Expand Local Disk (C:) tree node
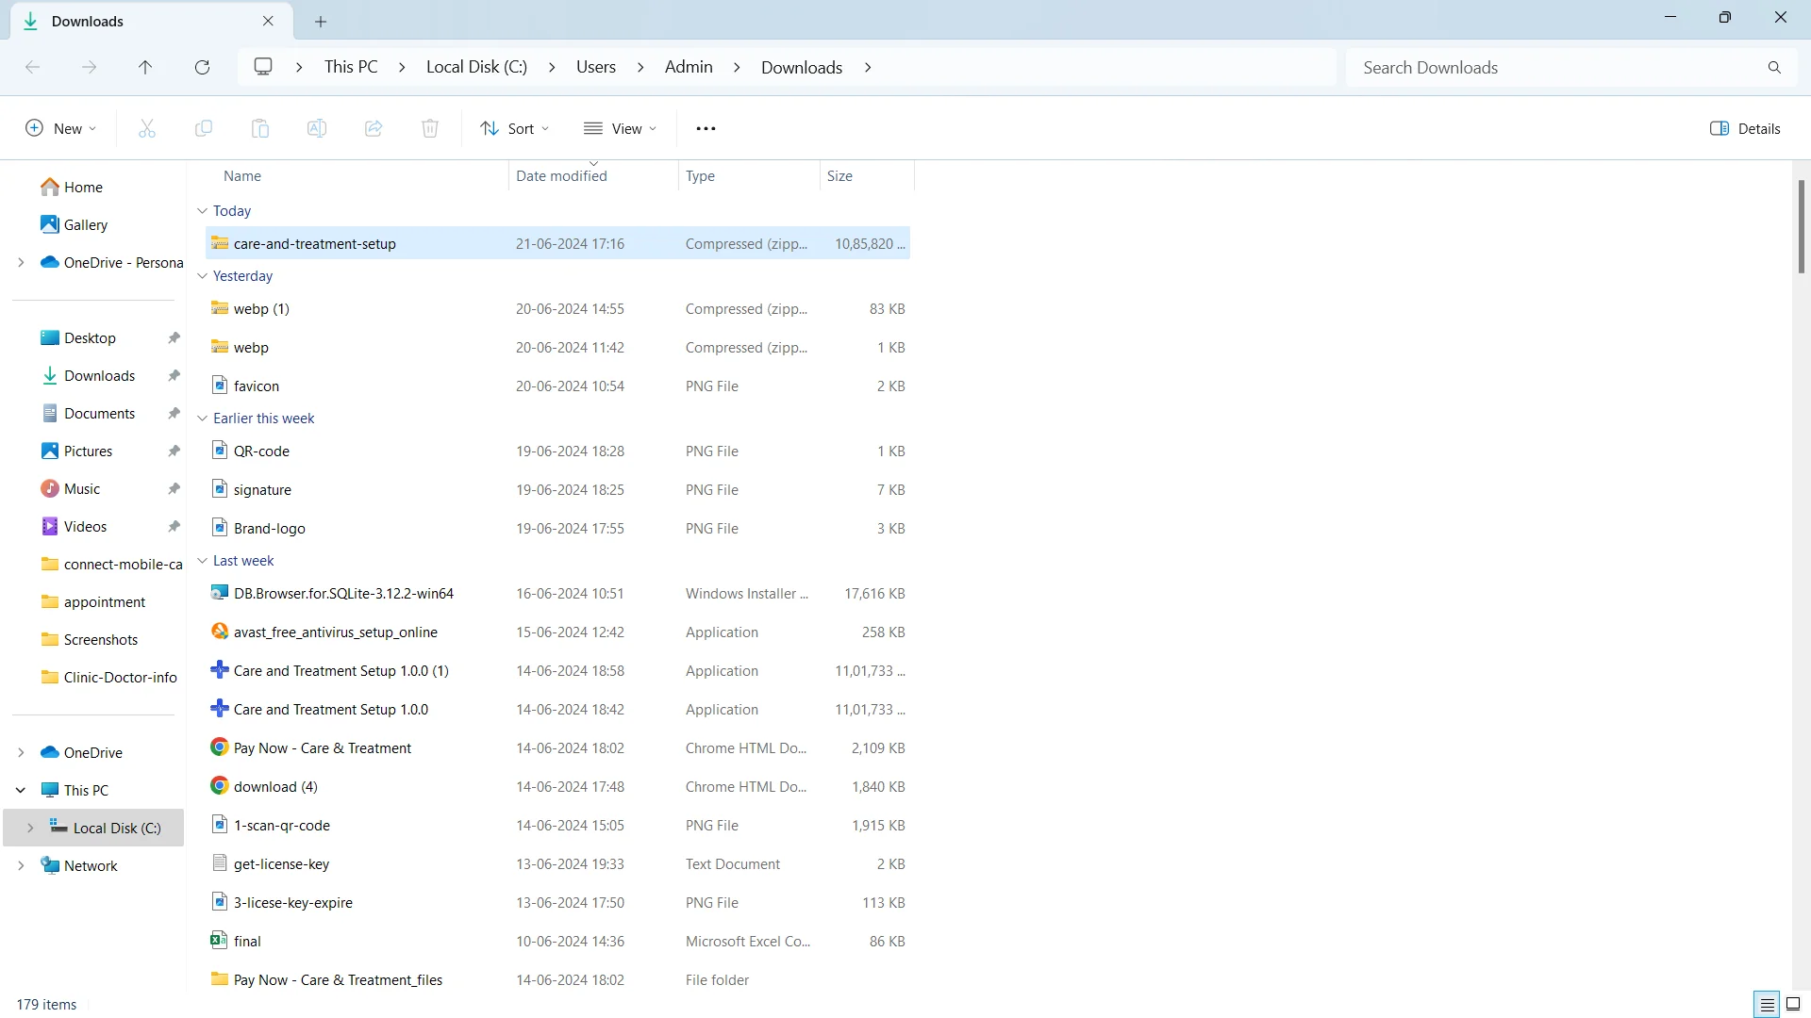 [30, 828]
